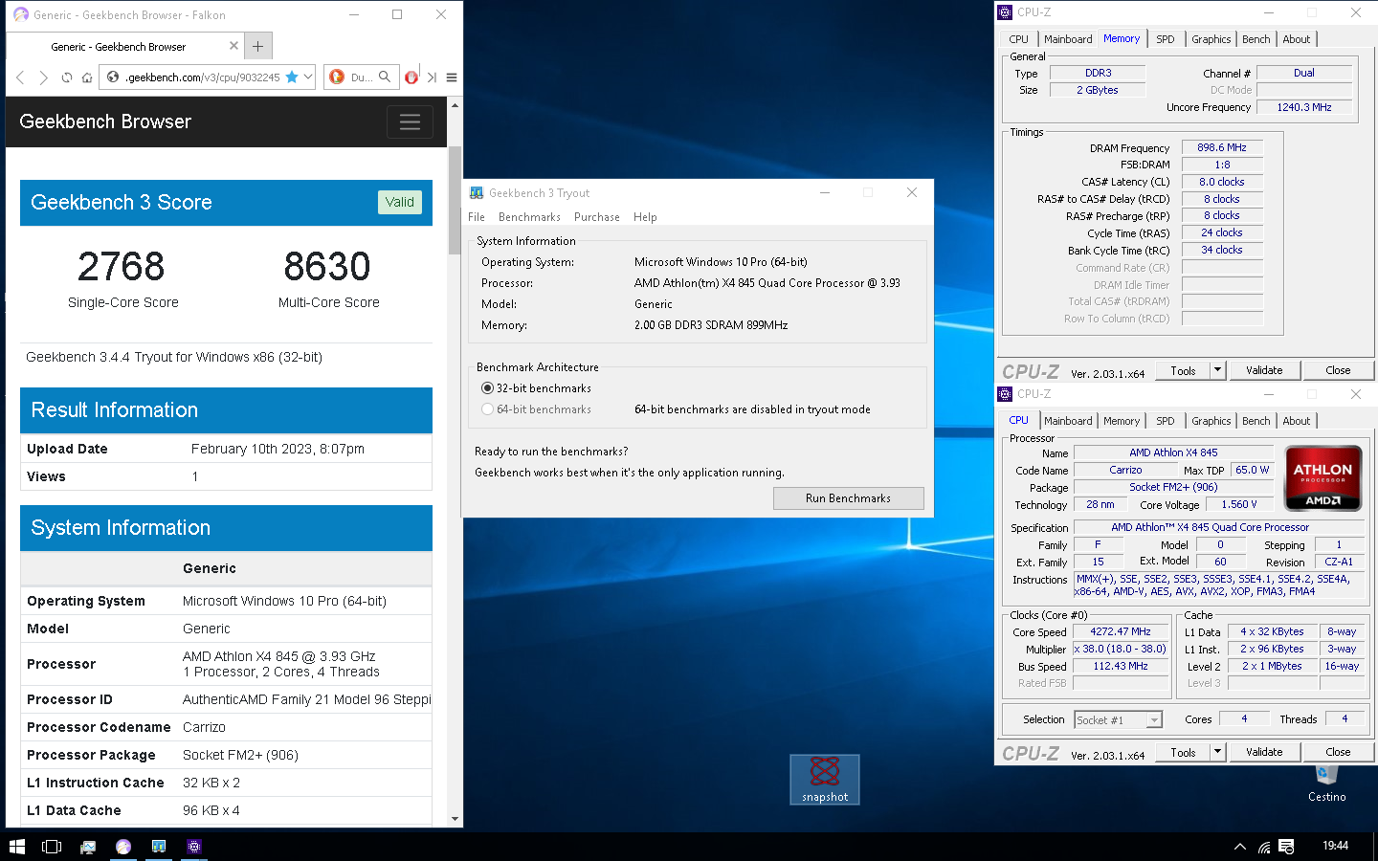1378x861 pixels.
Task: Reload the Geekbench page
Action: 66,77
